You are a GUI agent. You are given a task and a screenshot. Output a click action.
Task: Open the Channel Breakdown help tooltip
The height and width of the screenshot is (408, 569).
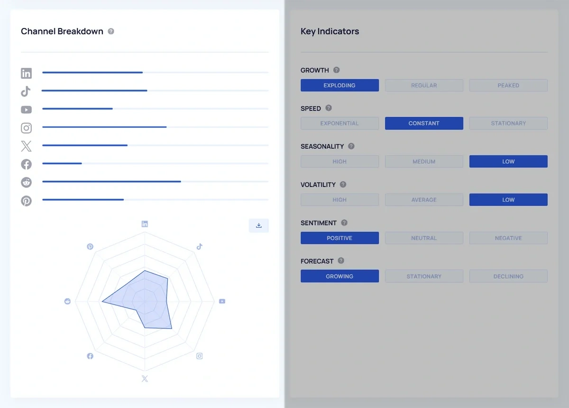111,31
